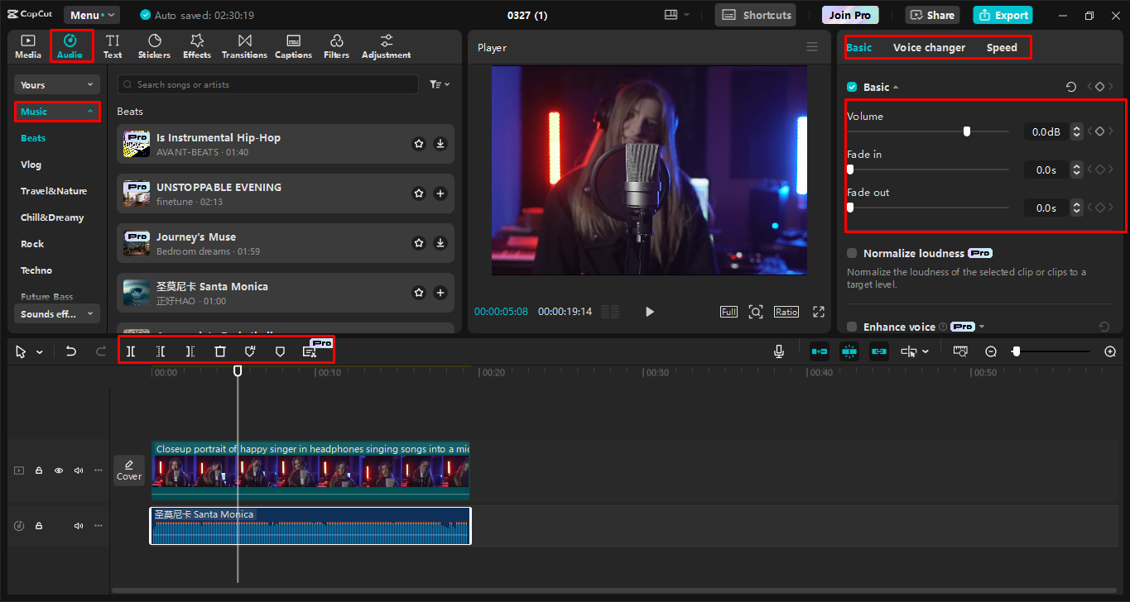Open the Captions panel
1130x602 pixels.
tap(293, 46)
